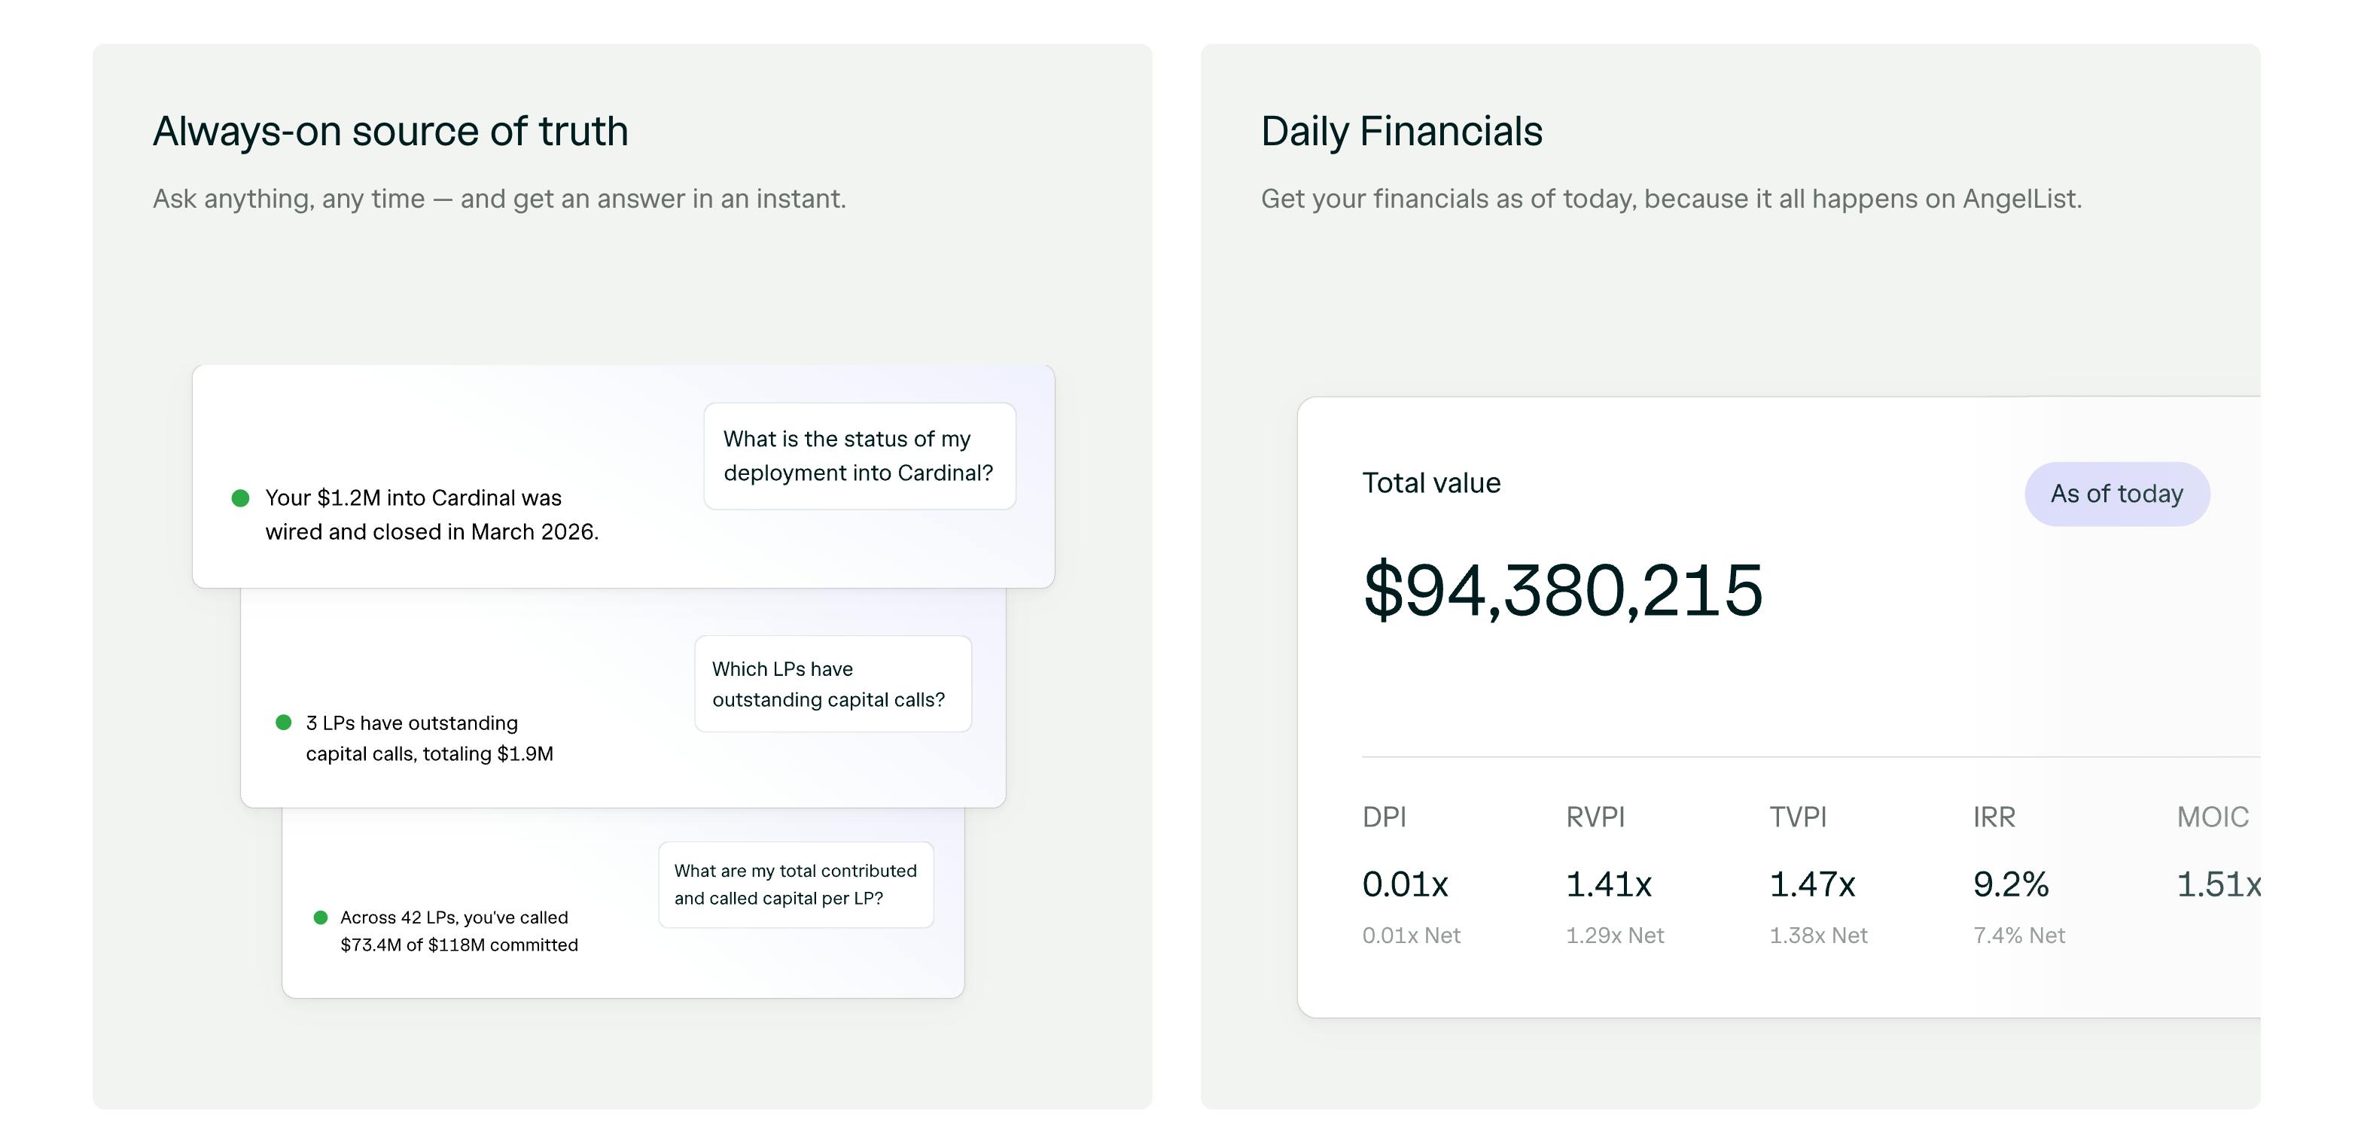2367x1147 pixels.
Task: Click the $94,380,215 total value figure
Action: [1563, 591]
